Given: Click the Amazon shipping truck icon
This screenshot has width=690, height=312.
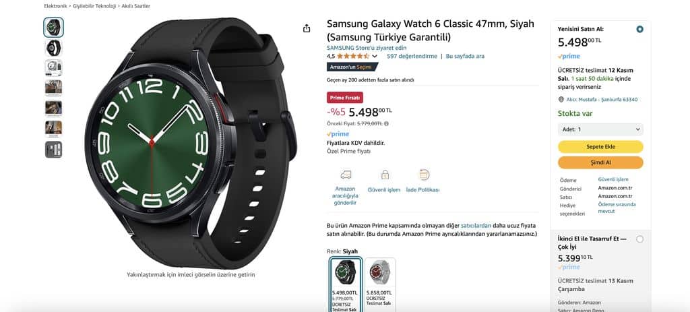Looking at the screenshot, I should [x=346, y=175].
